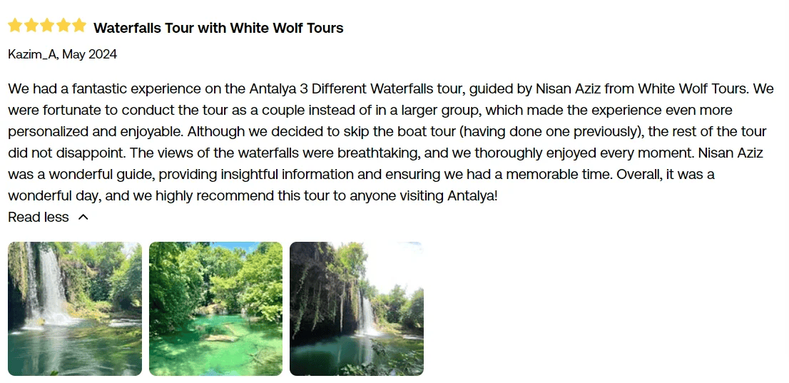Select the third star in the rating
Viewport: 789px width, 383px height.
pyautogui.click(x=47, y=26)
